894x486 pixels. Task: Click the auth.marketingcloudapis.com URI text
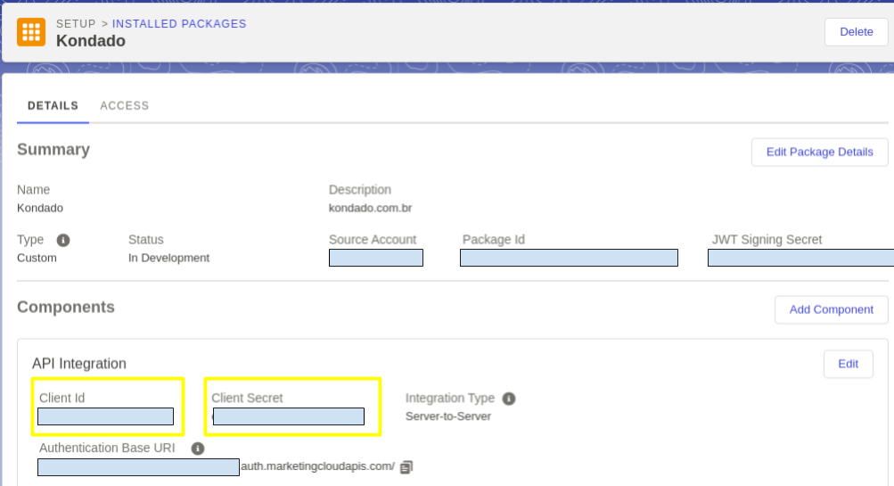[317, 466]
